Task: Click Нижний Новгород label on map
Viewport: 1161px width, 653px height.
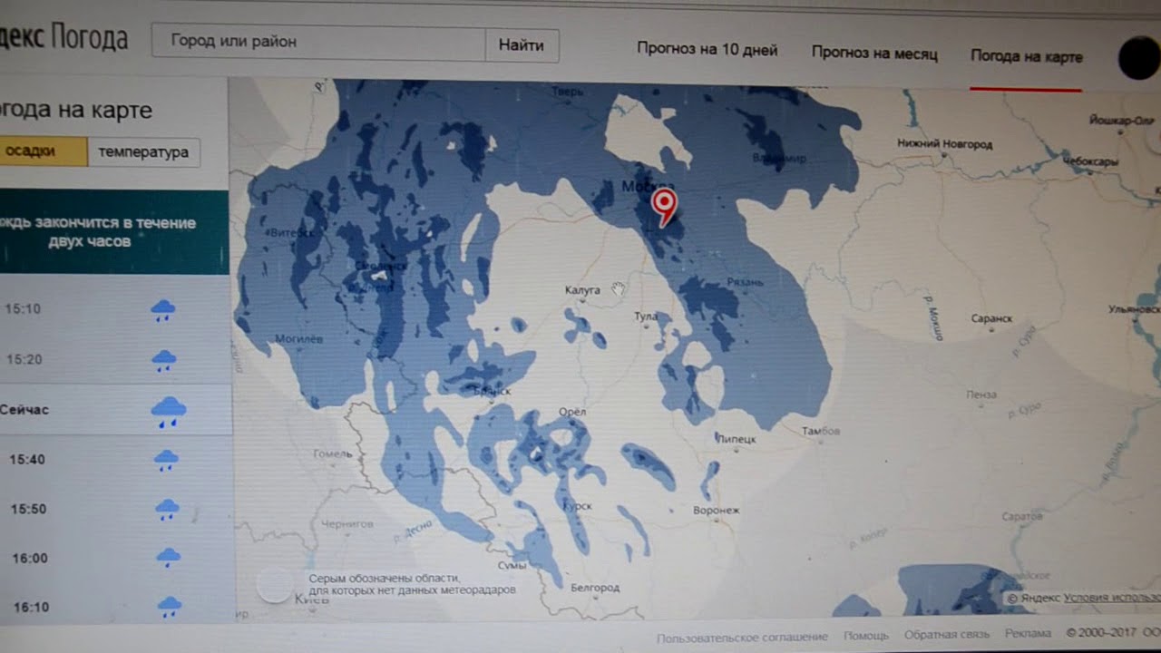Action: 944,143
